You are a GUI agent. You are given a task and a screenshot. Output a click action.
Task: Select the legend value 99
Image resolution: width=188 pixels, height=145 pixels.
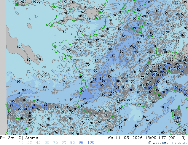click(81, 143)
